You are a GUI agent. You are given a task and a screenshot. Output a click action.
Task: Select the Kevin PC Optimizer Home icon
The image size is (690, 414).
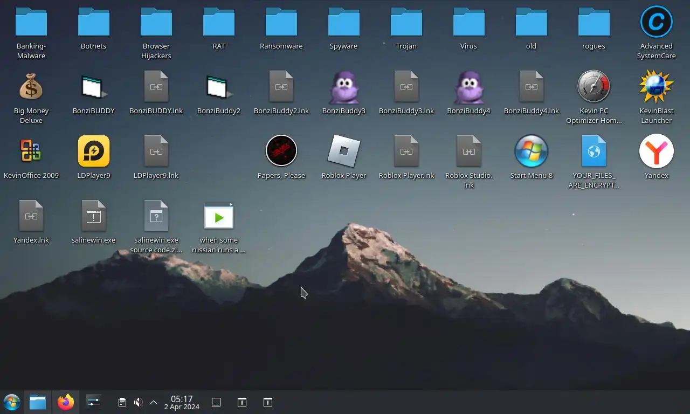594,87
